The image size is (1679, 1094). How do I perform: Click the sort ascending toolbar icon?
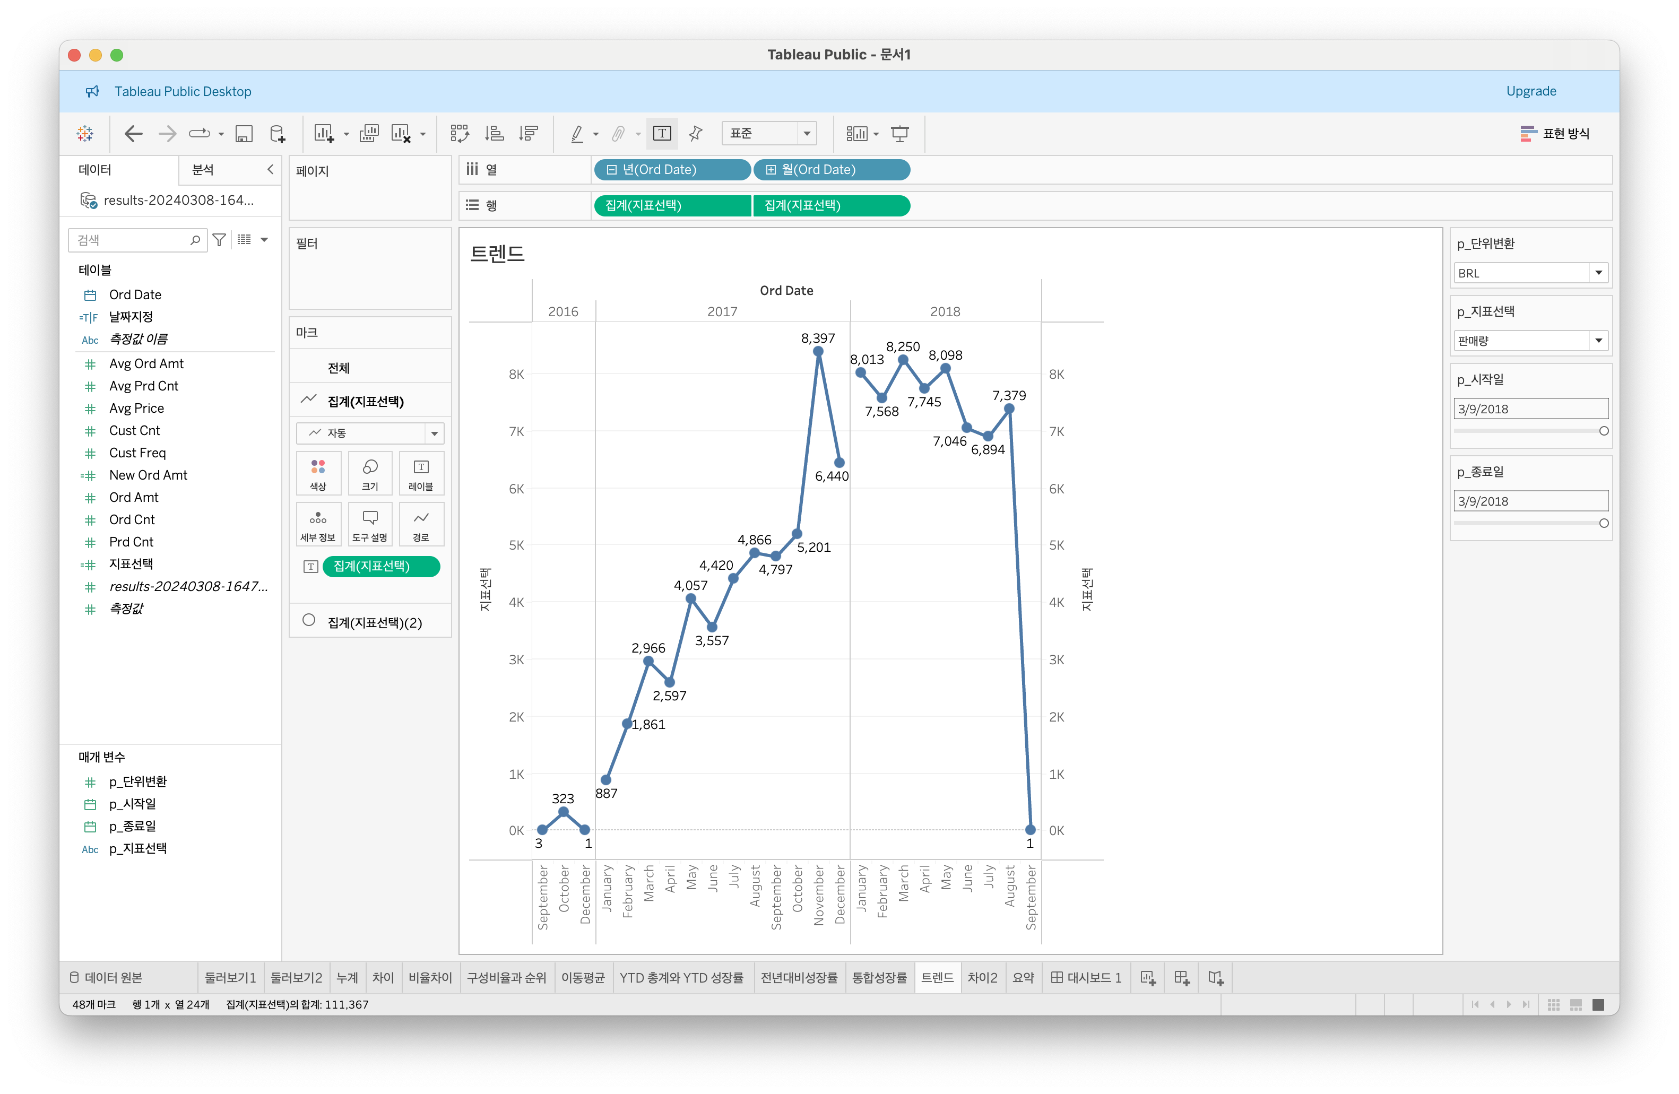(x=495, y=133)
